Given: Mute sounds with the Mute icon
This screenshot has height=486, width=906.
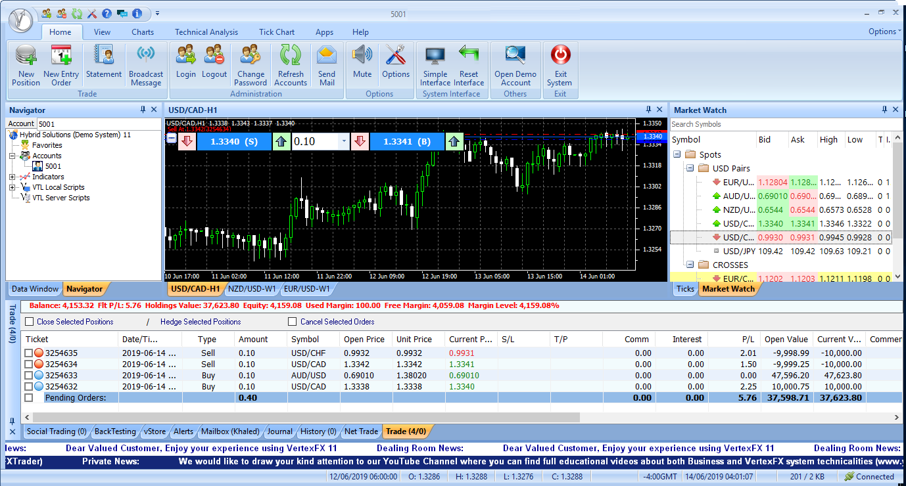Looking at the screenshot, I should click(362, 62).
